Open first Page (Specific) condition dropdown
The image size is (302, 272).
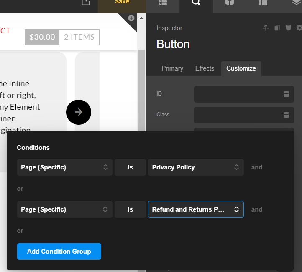(x=65, y=167)
